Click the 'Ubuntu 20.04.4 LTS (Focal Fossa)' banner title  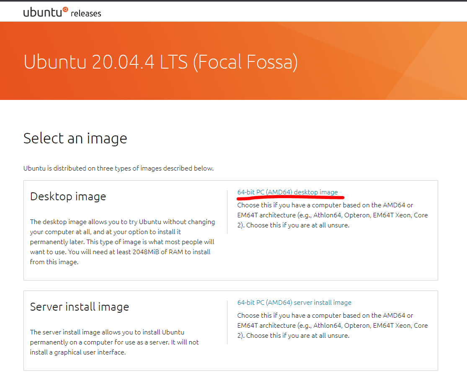(x=160, y=62)
